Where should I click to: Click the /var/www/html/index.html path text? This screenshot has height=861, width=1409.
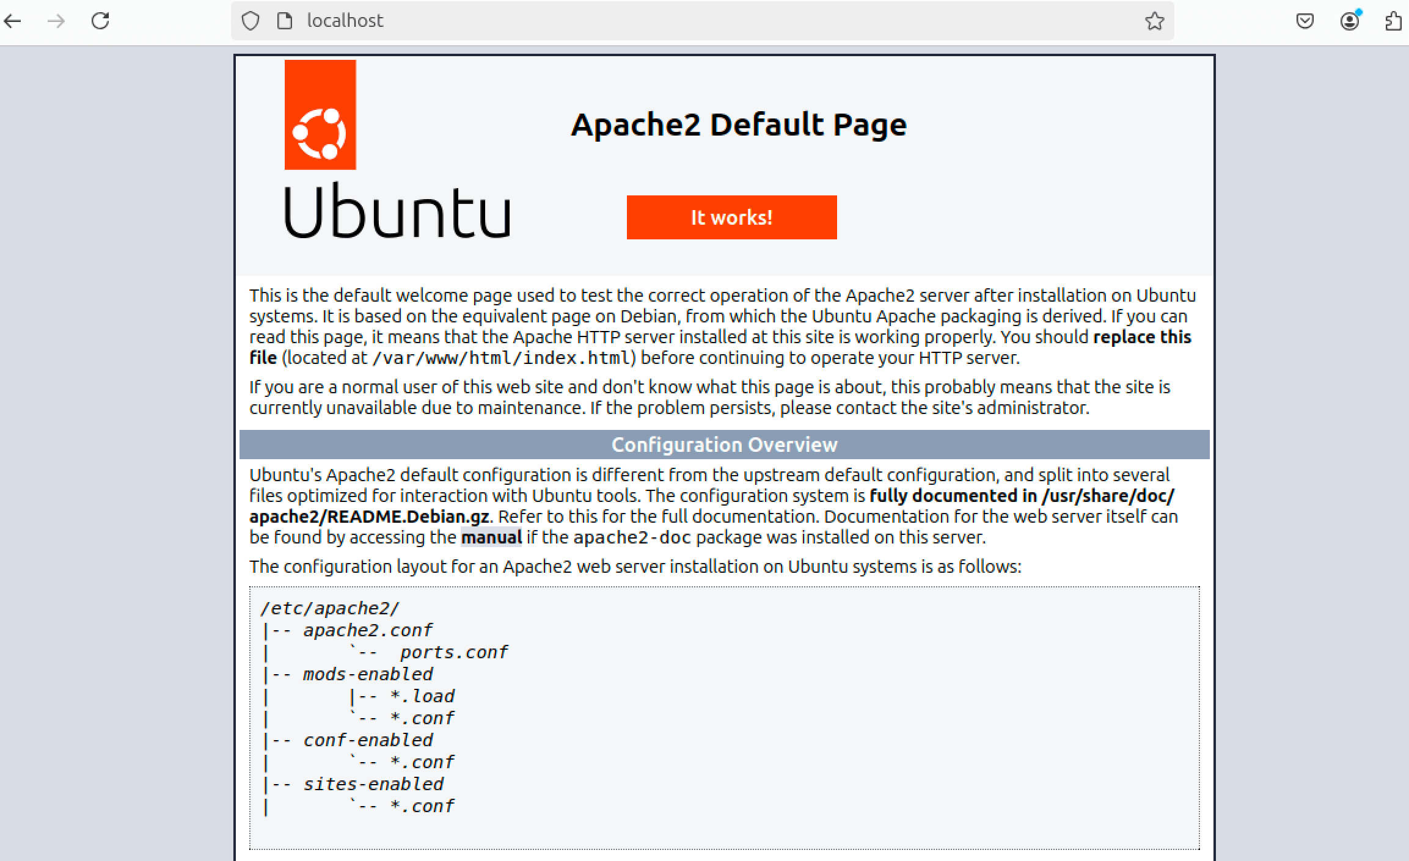[501, 358]
